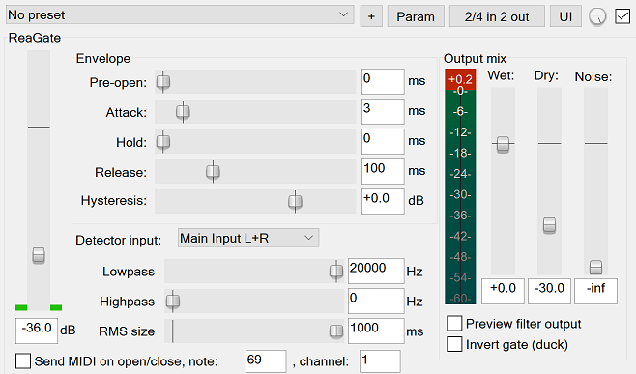Click the Dry fader handle
Image resolution: width=636 pixels, height=374 pixels.
[x=549, y=225]
